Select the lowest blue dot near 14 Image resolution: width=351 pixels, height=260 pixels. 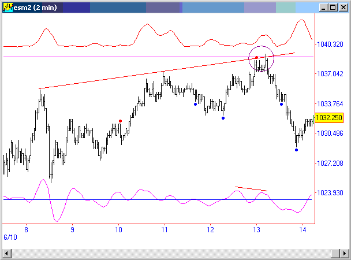click(296, 150)
